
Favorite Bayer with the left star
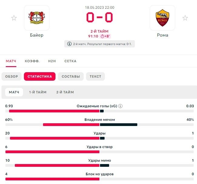coord(14,18)
